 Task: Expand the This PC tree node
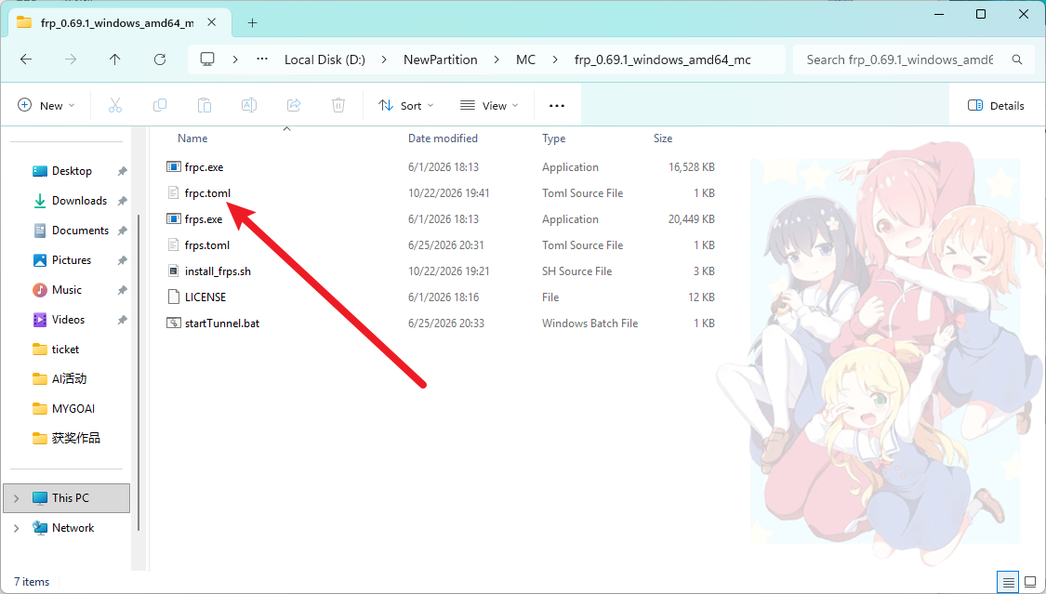16,498
